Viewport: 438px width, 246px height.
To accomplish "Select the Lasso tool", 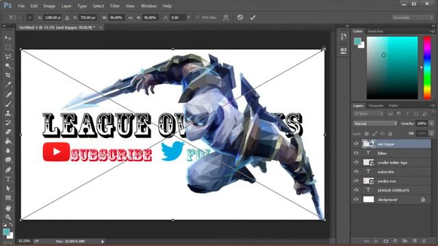I will [x=8, y=56].
